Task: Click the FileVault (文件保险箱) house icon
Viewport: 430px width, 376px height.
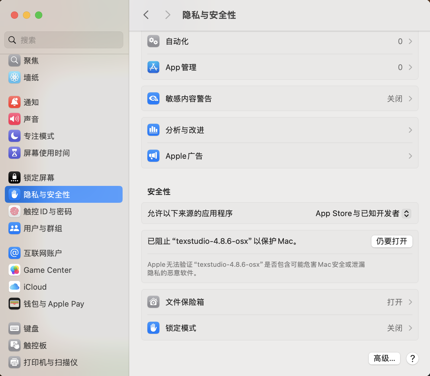Action: pos(153,302)
